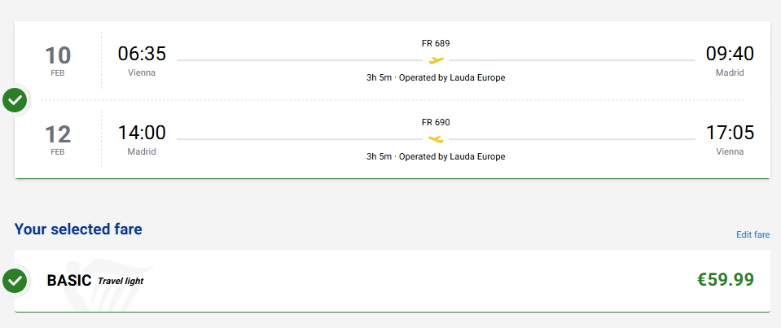This screenshot has height=328, width=781.
Task: Click the 09:40 Madrid arrival time
Action: point(730,55)
